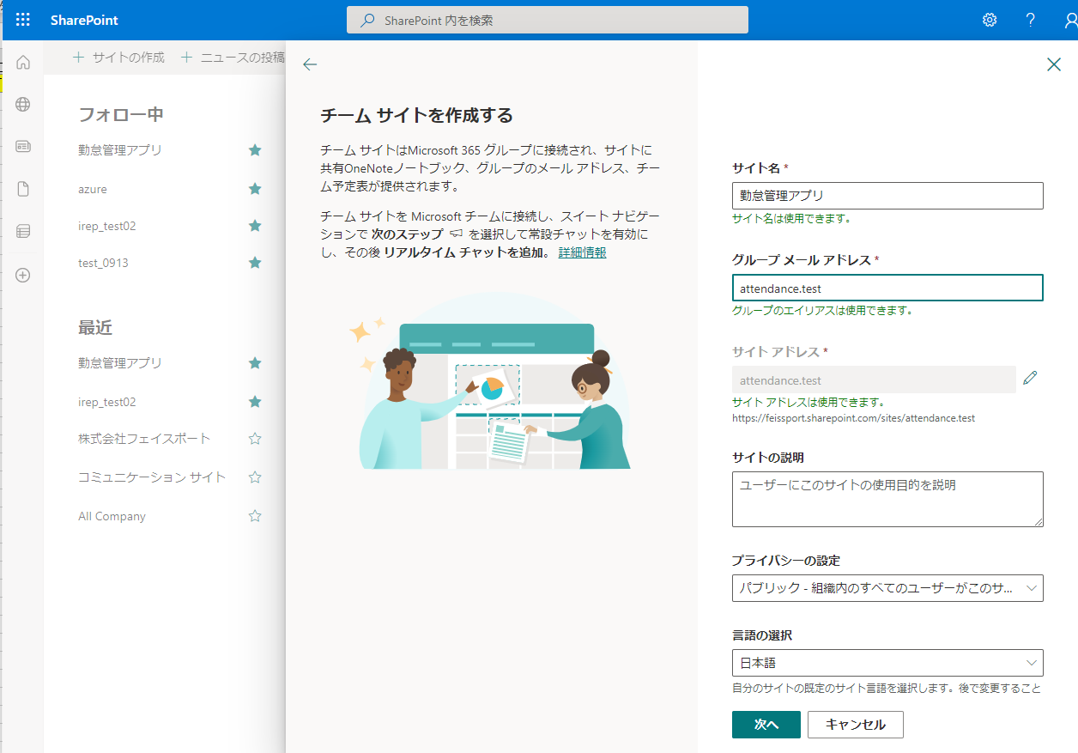This screenshot has width=1078, height=753.
Task: Edit site address with pencil icon
Action: click(x=1030, y=378)
